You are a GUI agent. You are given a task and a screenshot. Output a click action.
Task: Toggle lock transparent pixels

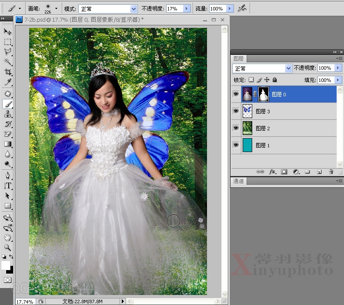(251, 80)
